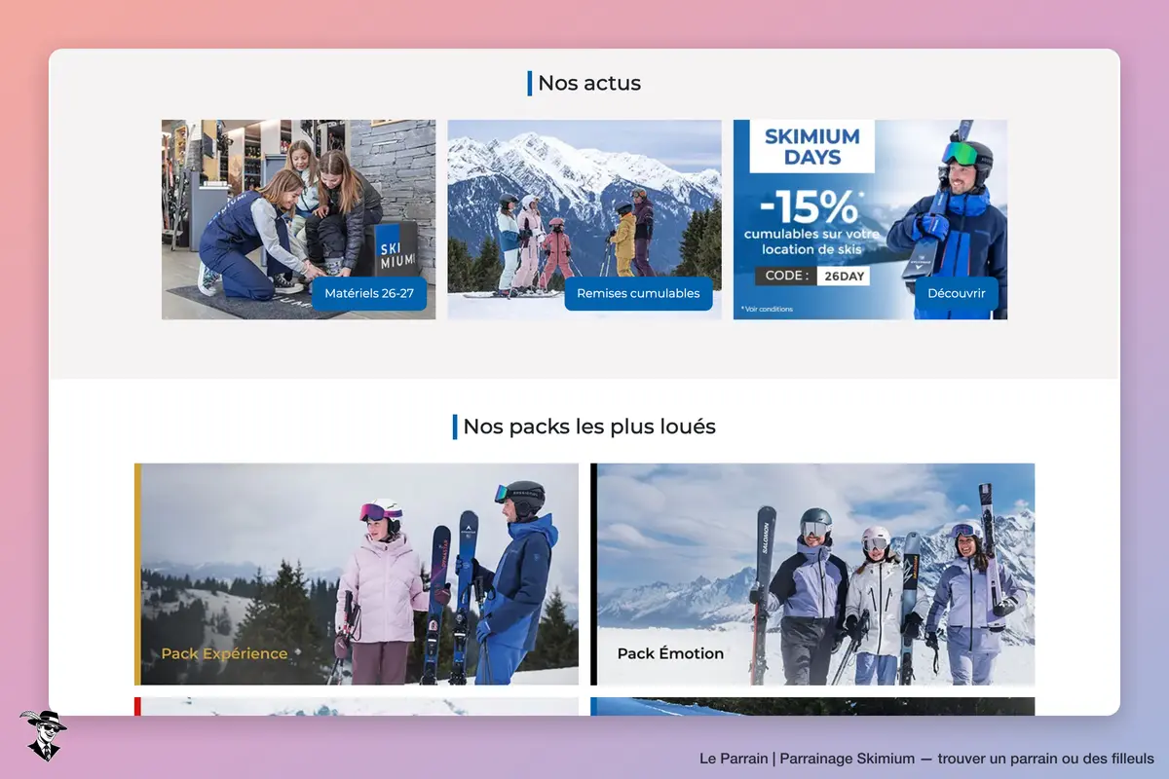
Task: Click the Découvrir button
Action: [957, 293]
